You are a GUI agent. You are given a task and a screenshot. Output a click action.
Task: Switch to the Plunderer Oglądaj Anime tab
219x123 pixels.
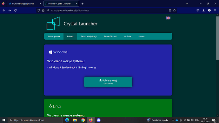[24, 3]
